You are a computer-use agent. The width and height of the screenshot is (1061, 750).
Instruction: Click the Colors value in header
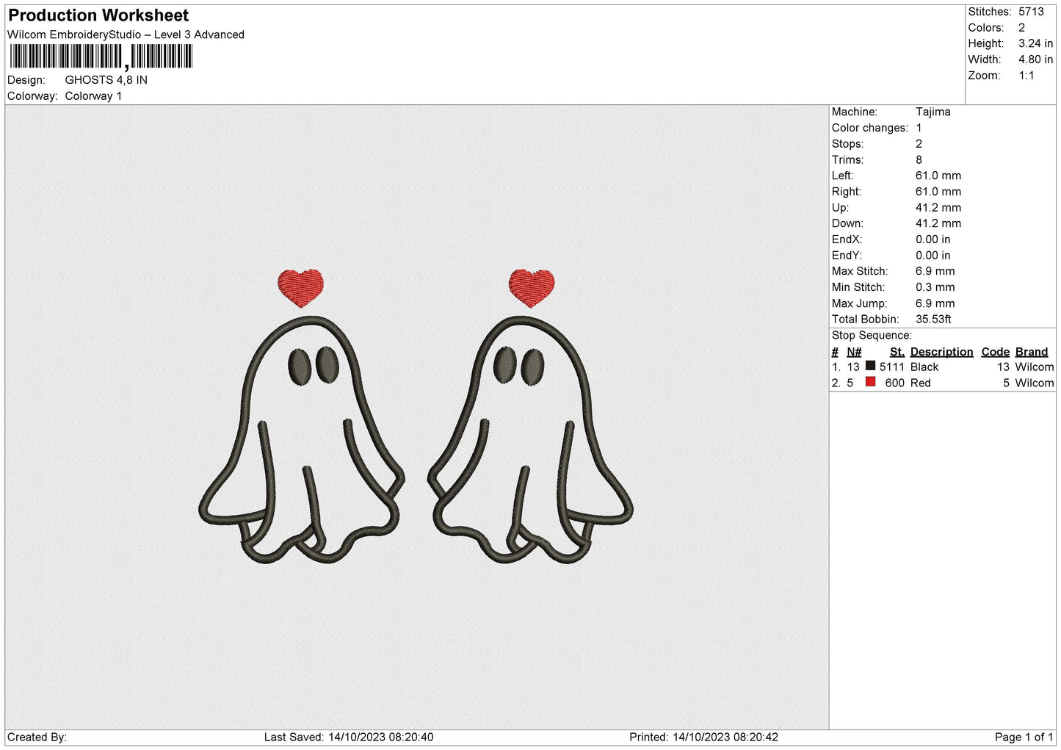click(1021, 28)
